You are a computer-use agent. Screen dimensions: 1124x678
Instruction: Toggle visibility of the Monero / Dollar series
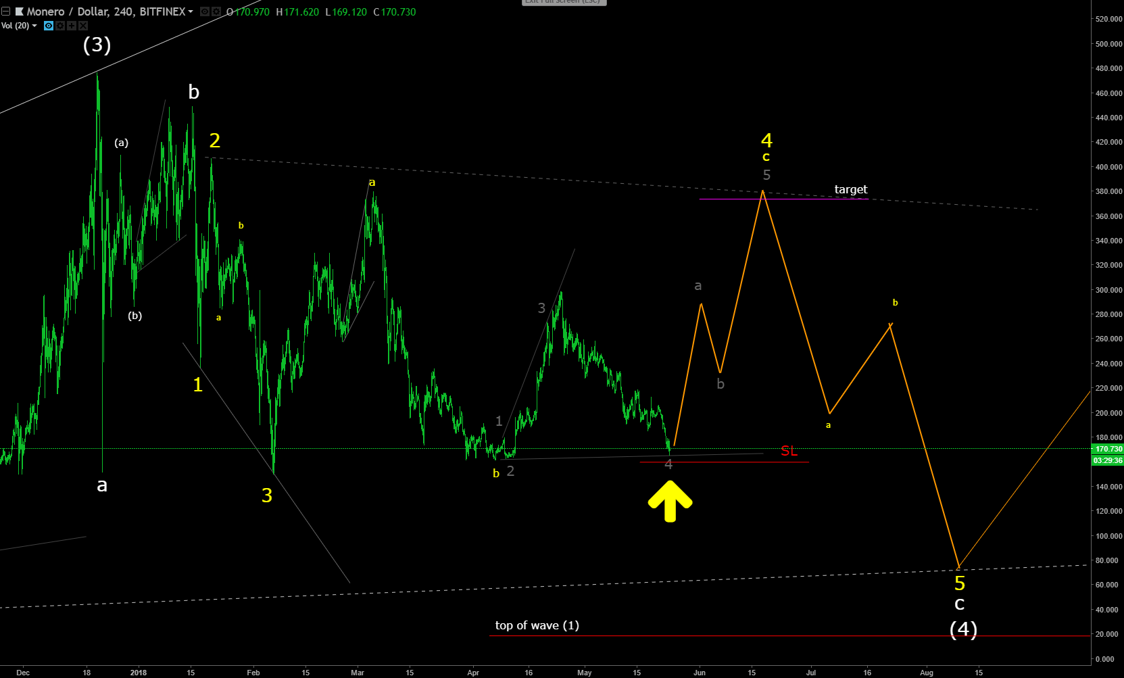pyautogui.click(x=205, y=11)
